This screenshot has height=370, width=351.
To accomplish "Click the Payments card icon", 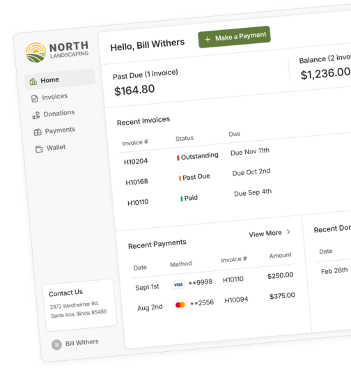I will tap(38, 132).
